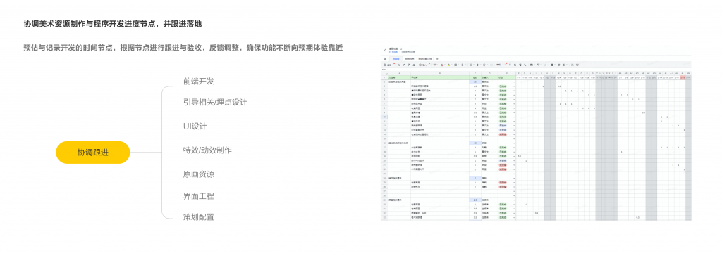Go back with the spreadsheet back arrow
The width and height of the screenshot is (722, 253).
tap(385, 50)
